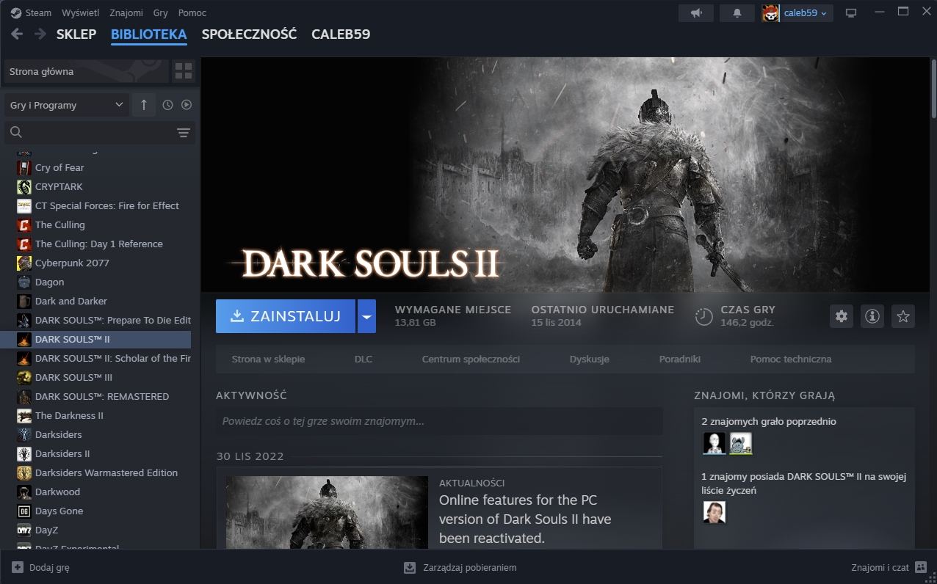Open the Pomoc menu
This screenshot has height=584, width=937.
coord(192,13)
